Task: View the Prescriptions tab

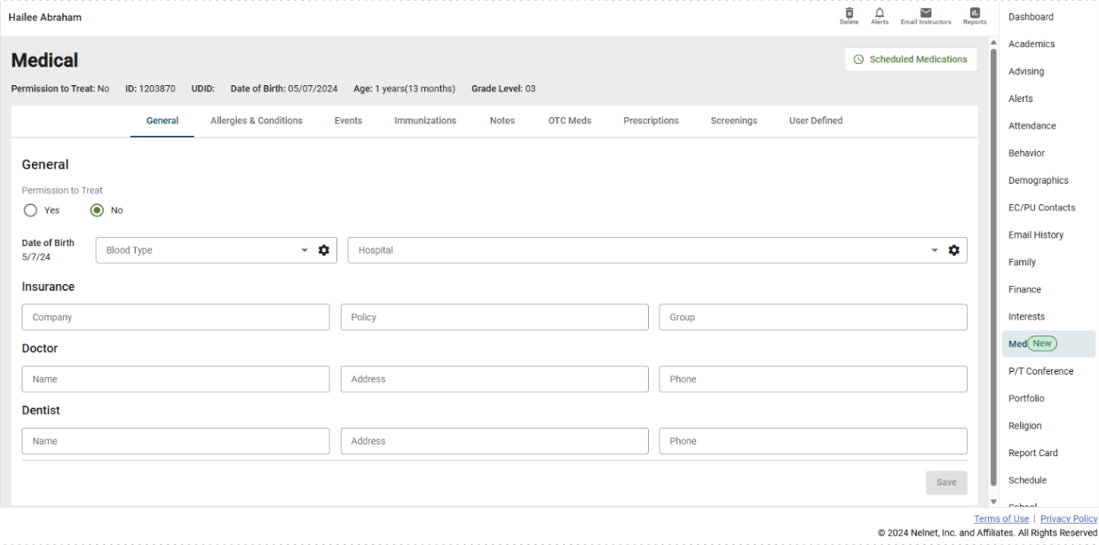Action: point(651,121)
